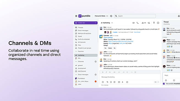Open the history clock icon beside search
The width and height of the screenshot is (180, 101).
[x=111, y=16]
